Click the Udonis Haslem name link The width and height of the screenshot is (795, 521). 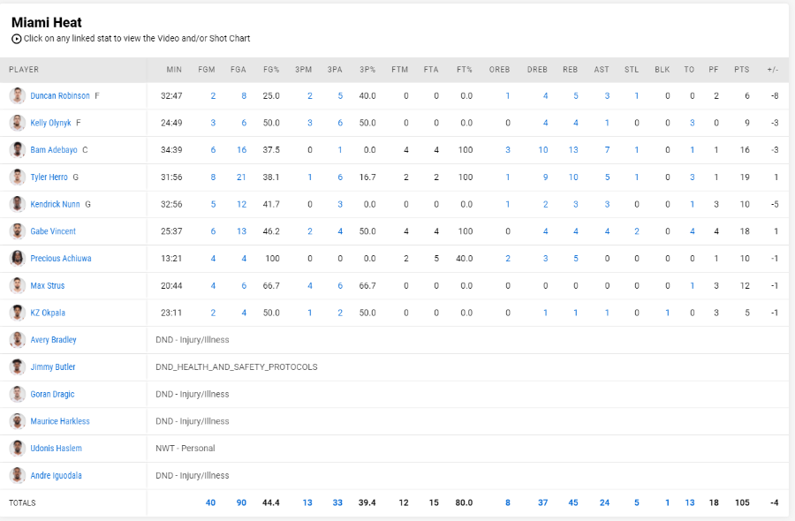pos(56,448)
